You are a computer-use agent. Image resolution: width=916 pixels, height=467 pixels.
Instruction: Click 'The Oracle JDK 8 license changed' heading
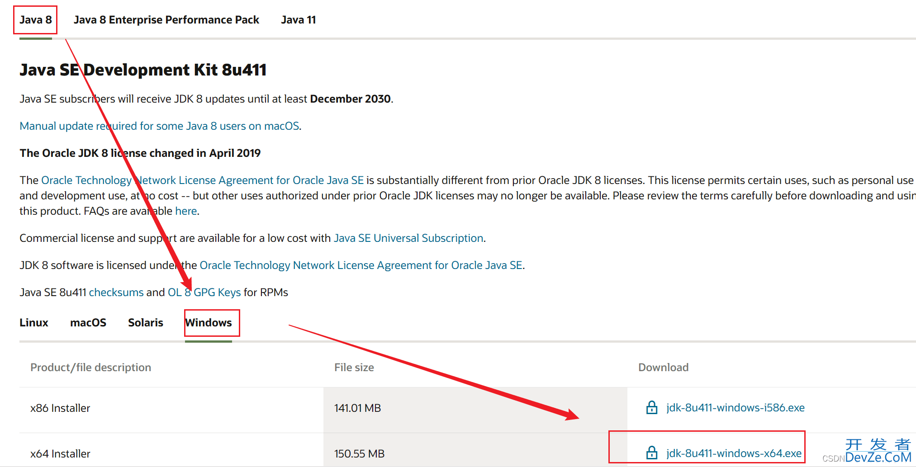[x=140, y=153]
